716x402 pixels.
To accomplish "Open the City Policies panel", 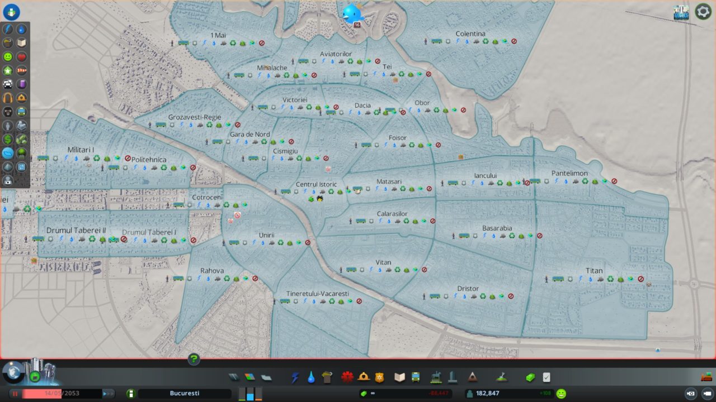I will [x=547, y=378].
